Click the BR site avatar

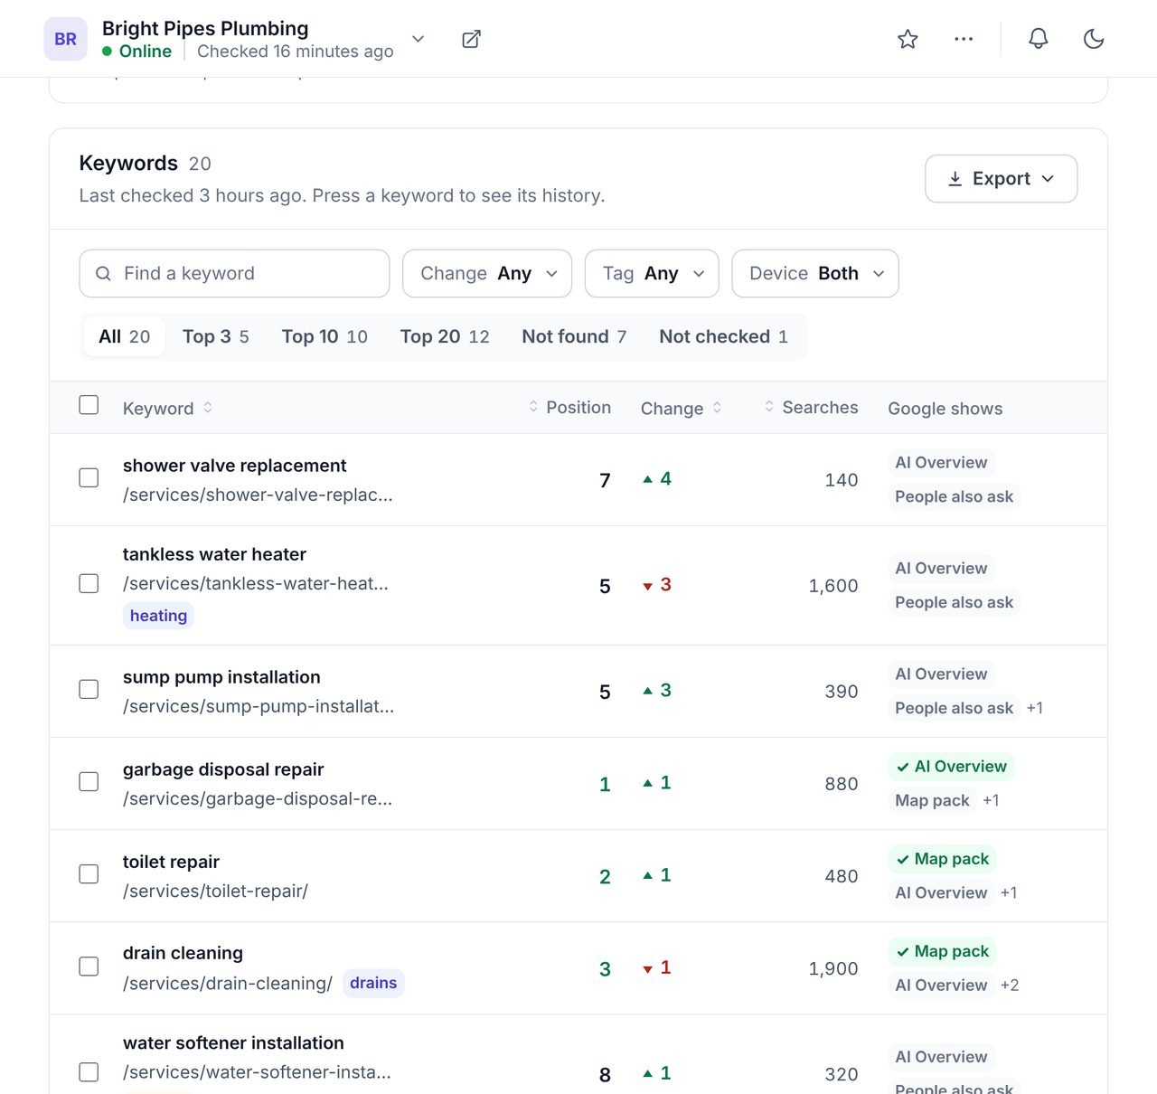click(x=66, y=39)
